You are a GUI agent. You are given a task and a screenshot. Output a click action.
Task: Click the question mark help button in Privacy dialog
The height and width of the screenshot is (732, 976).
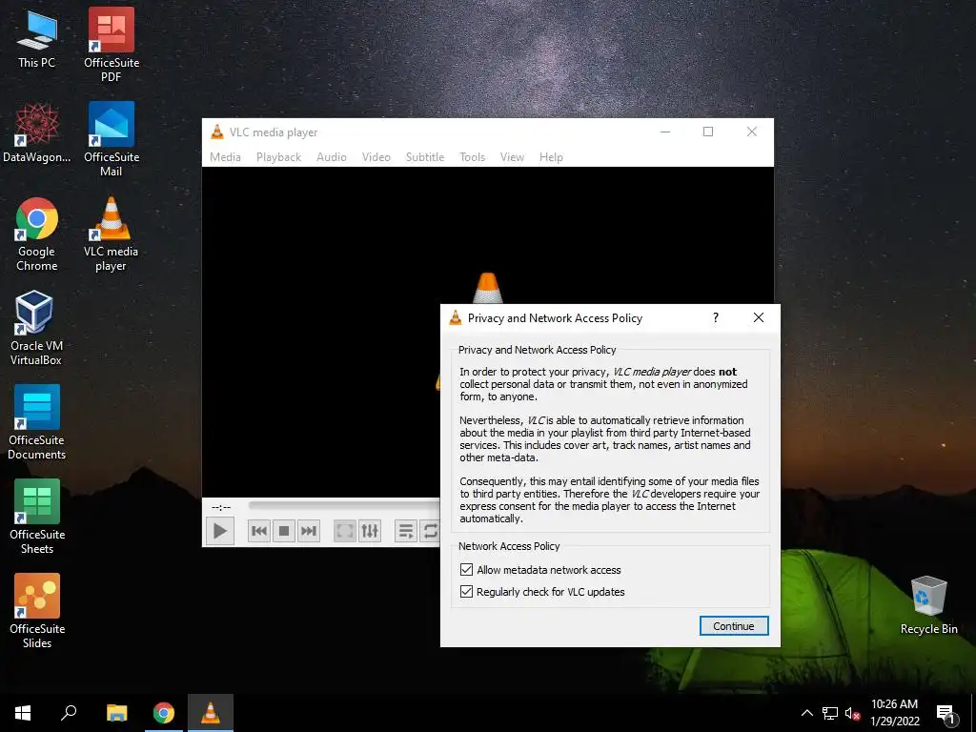pyautogui.click(x=716, y=317)
